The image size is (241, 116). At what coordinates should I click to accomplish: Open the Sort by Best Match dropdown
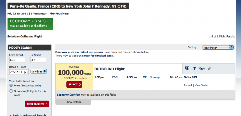tap(218, 48)
